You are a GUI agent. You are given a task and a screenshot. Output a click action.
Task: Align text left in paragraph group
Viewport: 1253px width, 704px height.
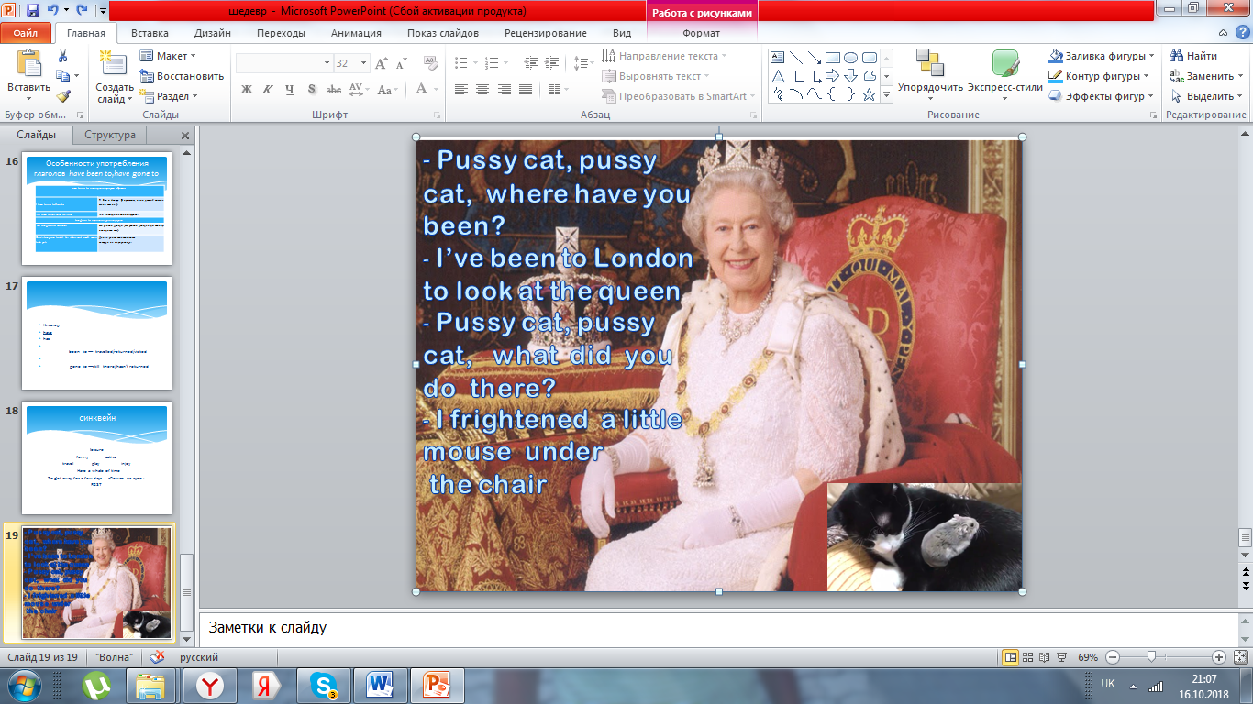[x=461, y=90]
